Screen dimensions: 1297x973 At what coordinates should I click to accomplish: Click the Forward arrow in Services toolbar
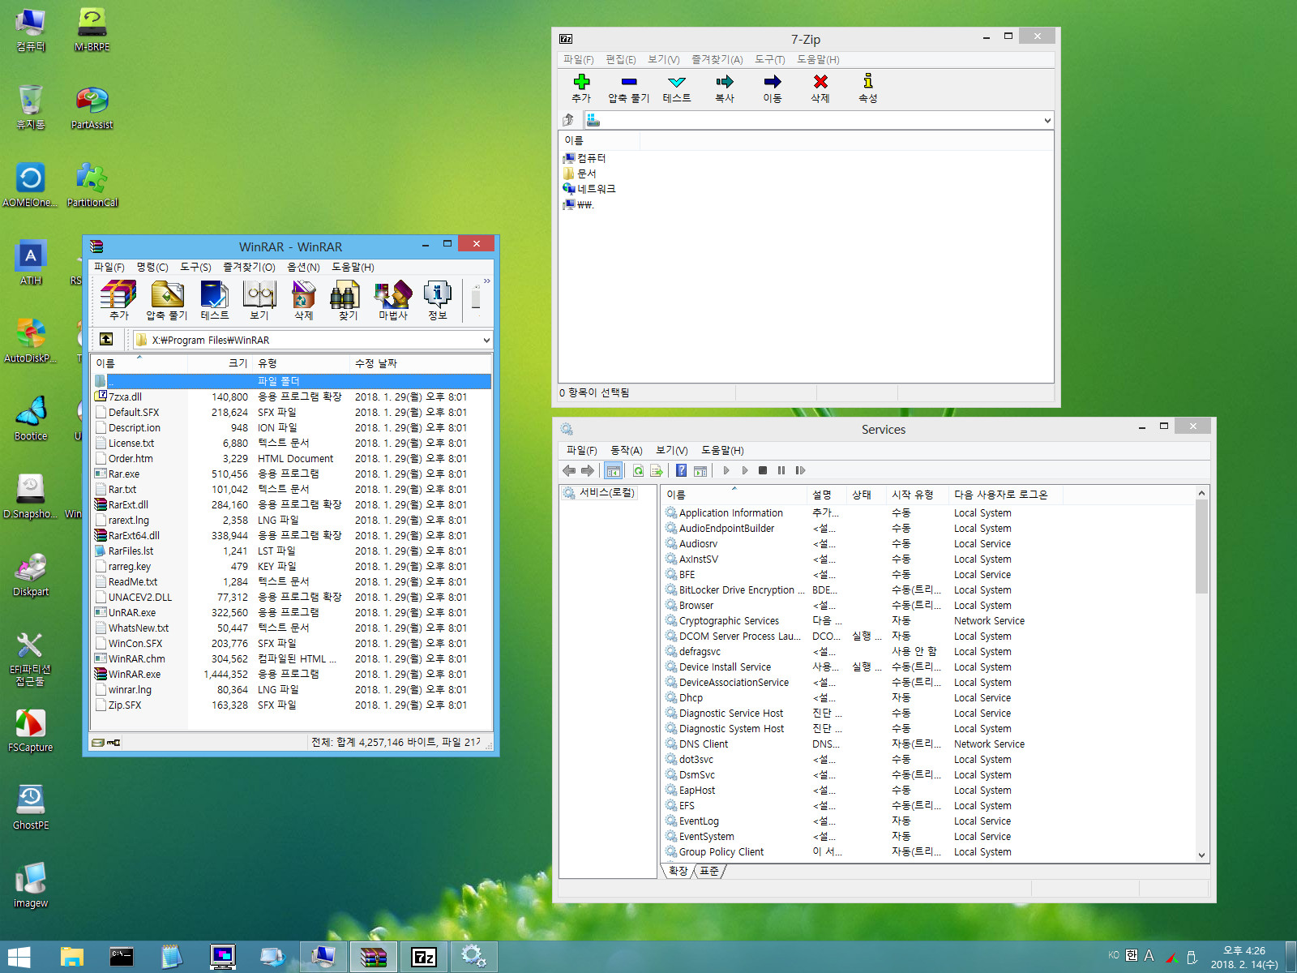[588, 470]
